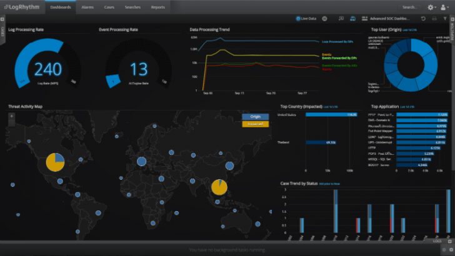The height and width of the screenshot is (256, 455).
Task: Click the LogRhythm logo
Action: (x=21, y=7)
